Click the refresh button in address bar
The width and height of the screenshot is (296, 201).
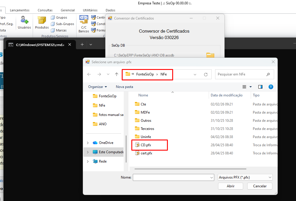pos(206,75)
